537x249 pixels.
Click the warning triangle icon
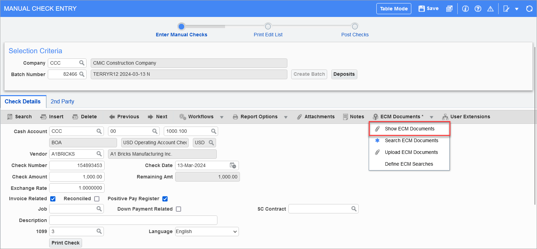(x=490, y=9)
